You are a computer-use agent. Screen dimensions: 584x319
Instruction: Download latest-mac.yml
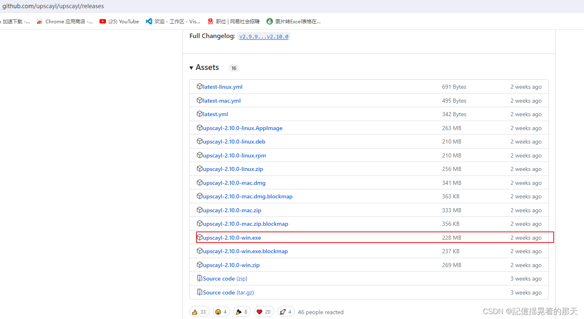point(222,101)
